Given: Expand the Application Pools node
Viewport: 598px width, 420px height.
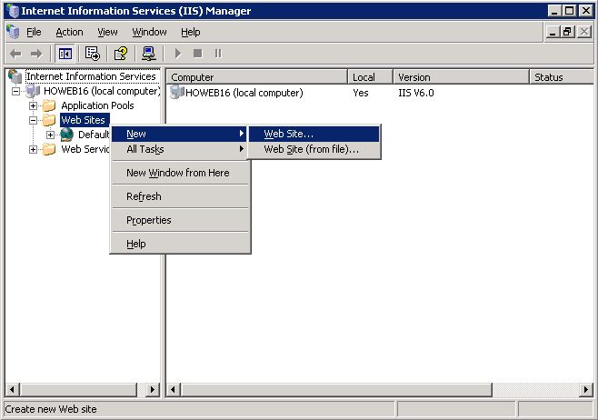Looking at the screenshot, I should pos(34,105).
